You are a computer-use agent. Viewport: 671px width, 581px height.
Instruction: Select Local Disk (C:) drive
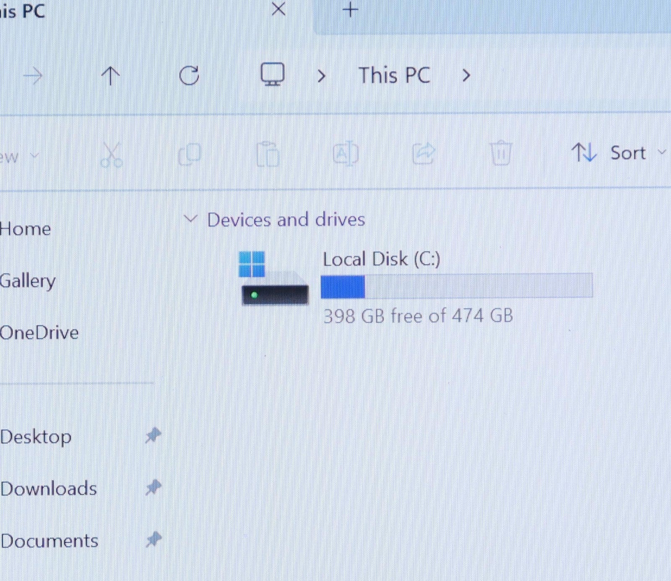click(381, 259)
